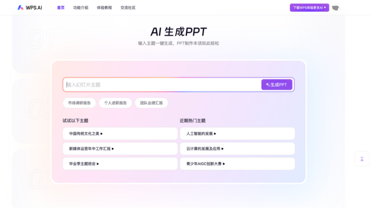Choose topic 中国传统文化之美
372x209 pixels.
120,134
